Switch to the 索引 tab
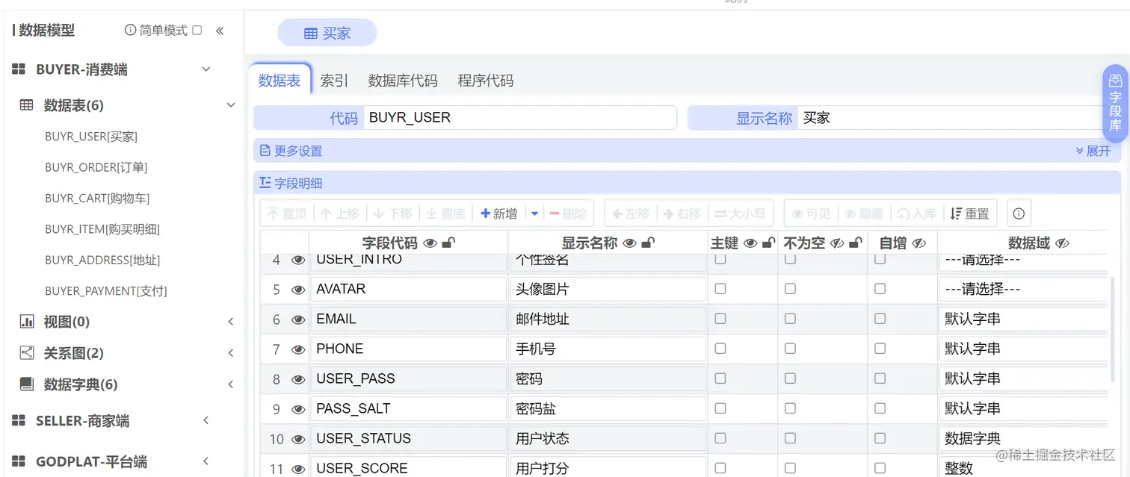 [334, 81]
